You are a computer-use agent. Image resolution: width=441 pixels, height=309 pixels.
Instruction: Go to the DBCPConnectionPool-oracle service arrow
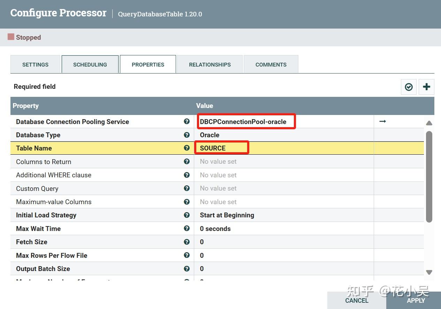[382, 121]
